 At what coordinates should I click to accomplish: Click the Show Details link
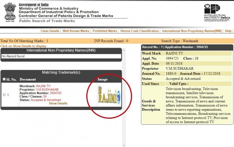pos(58,104)
